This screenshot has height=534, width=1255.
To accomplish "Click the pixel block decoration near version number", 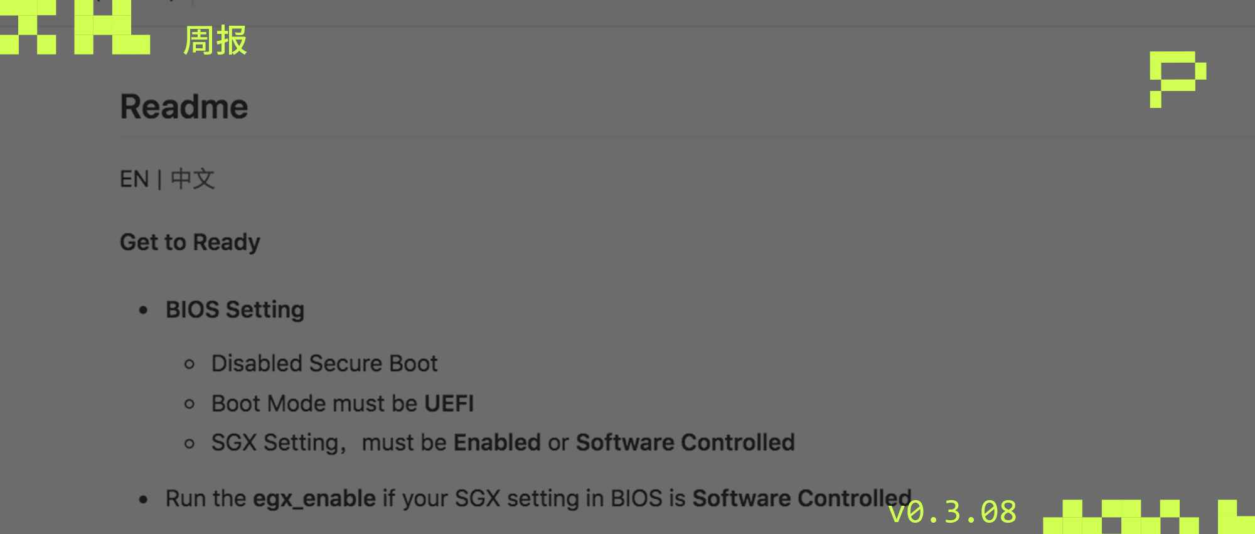I will pos(1148,516).
